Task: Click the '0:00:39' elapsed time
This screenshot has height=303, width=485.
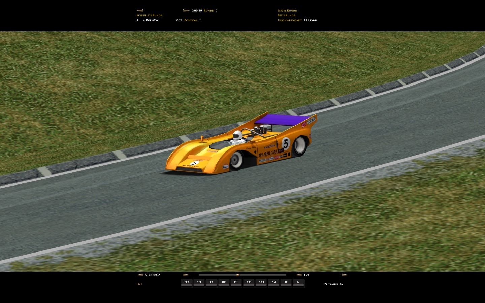Action: 197,11
